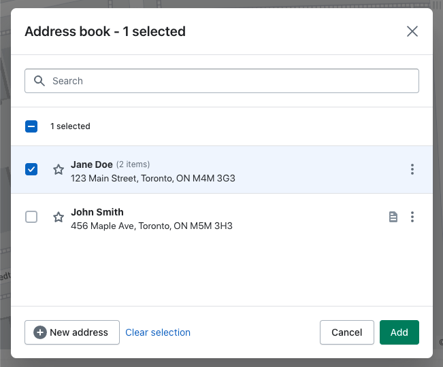Click the New address button

(x=72, y=332)
